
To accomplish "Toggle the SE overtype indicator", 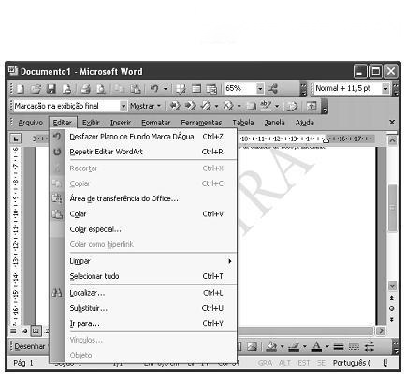I will coord(321,363).
